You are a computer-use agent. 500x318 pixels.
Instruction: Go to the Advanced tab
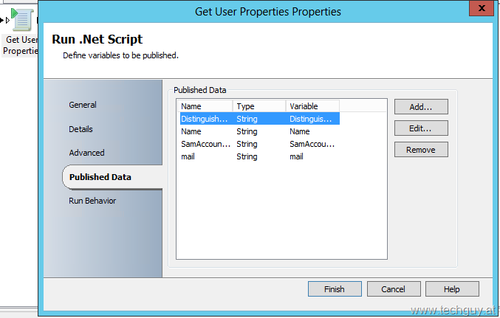[x=86, y=153]
